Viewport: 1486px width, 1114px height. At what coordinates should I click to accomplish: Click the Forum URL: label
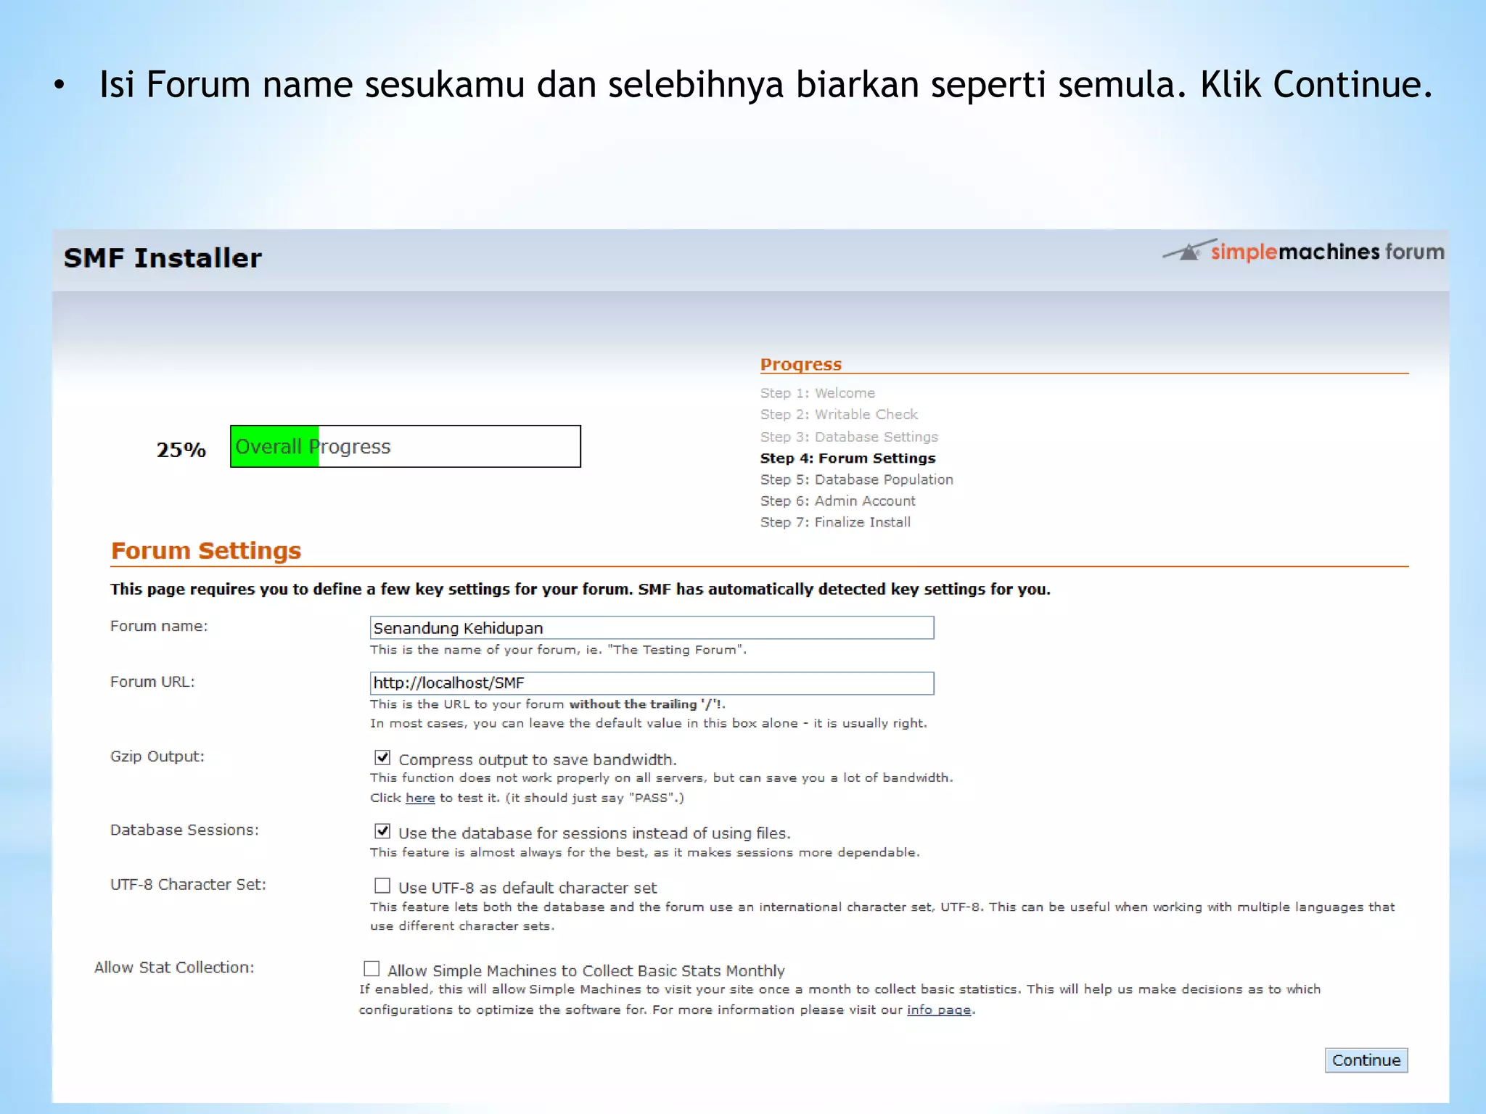152,682
